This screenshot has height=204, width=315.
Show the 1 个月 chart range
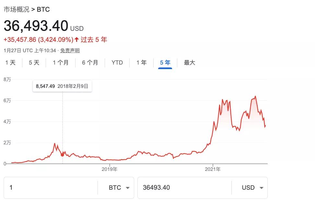[x=61, y=63]
